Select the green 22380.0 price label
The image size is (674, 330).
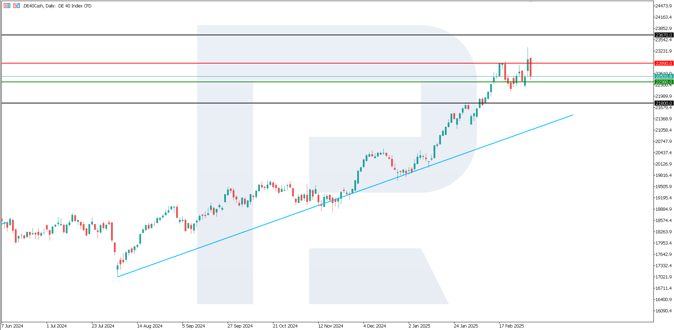tap(664, 82)
